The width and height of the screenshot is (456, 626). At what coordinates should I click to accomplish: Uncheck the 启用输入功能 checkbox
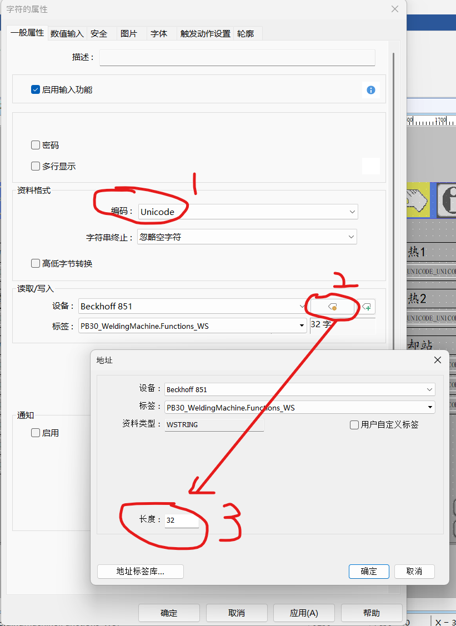36,89
